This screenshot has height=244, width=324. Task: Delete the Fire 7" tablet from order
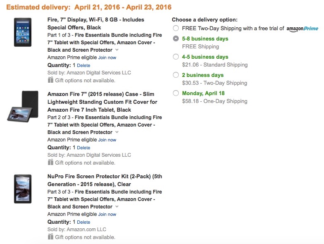(x=84, y=65)
